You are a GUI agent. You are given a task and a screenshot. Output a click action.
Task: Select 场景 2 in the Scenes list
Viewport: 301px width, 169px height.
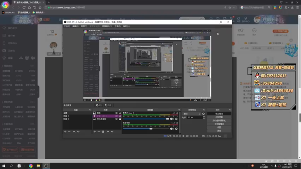77,116
